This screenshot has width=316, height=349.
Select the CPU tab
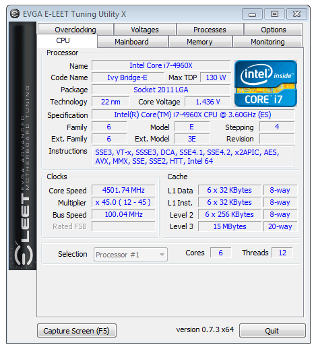(x=67, y=41)
